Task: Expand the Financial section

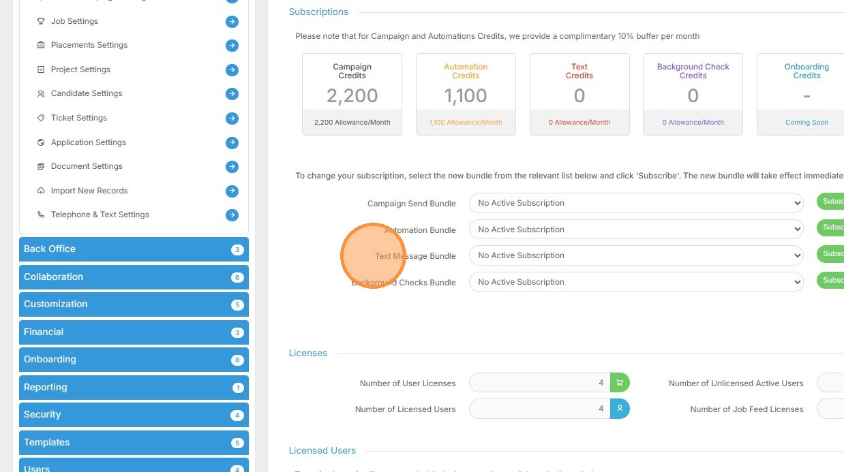Action: [134, 332]
